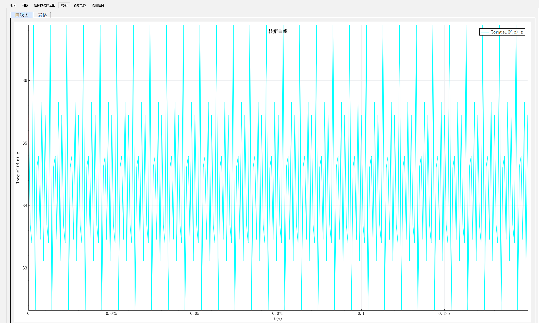The image size is (539, 323).
Task: Click the y-axis tick value 33
Action: (25, 268)
